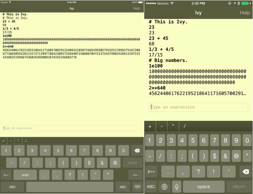Hide the iPad keyboard with dismiss key
Screen dimensions: 253x194
[x=137, y=187]
